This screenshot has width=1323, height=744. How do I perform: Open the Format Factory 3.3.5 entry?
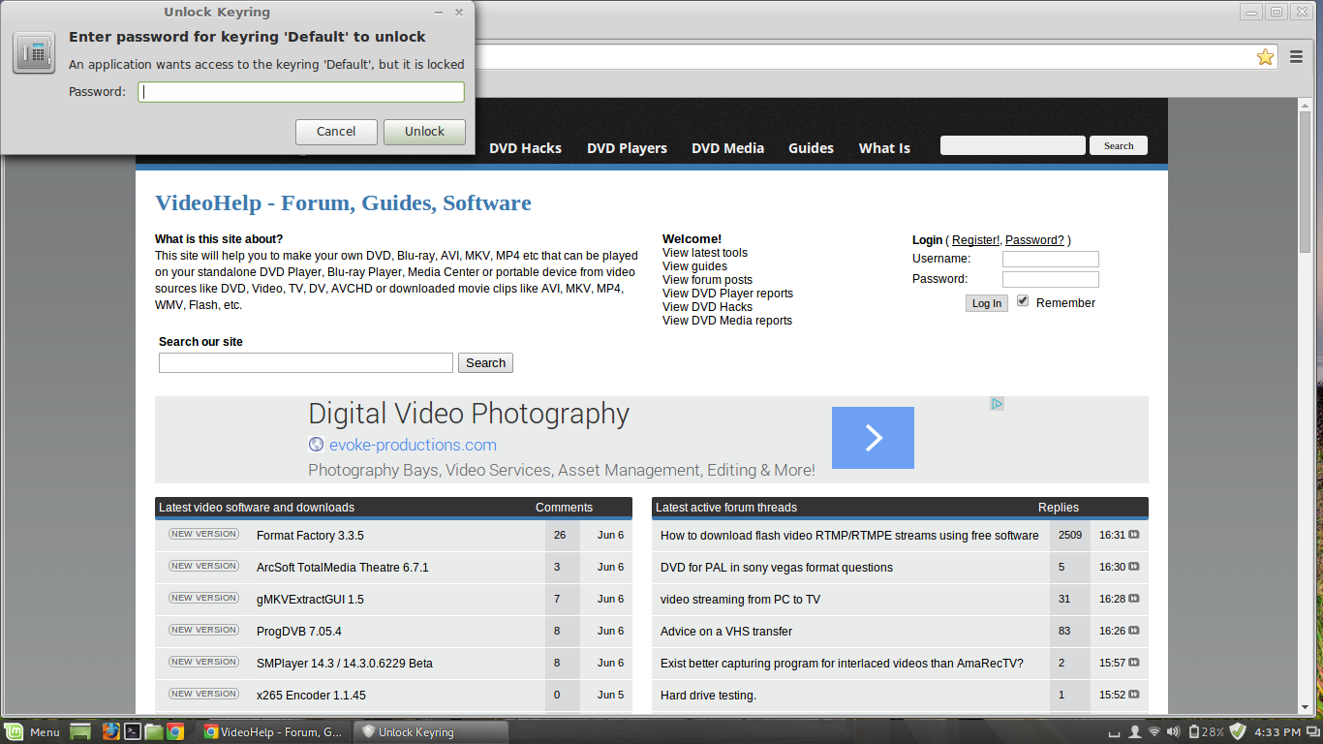click(x=310, y=535)
